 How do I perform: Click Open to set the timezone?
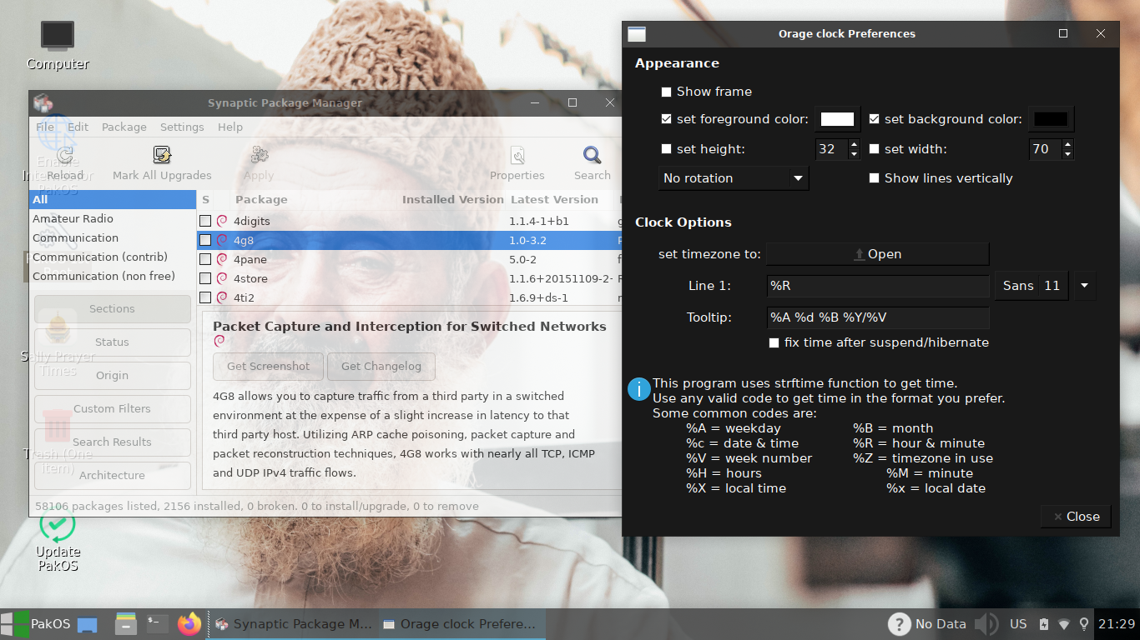tap(877, 254)
